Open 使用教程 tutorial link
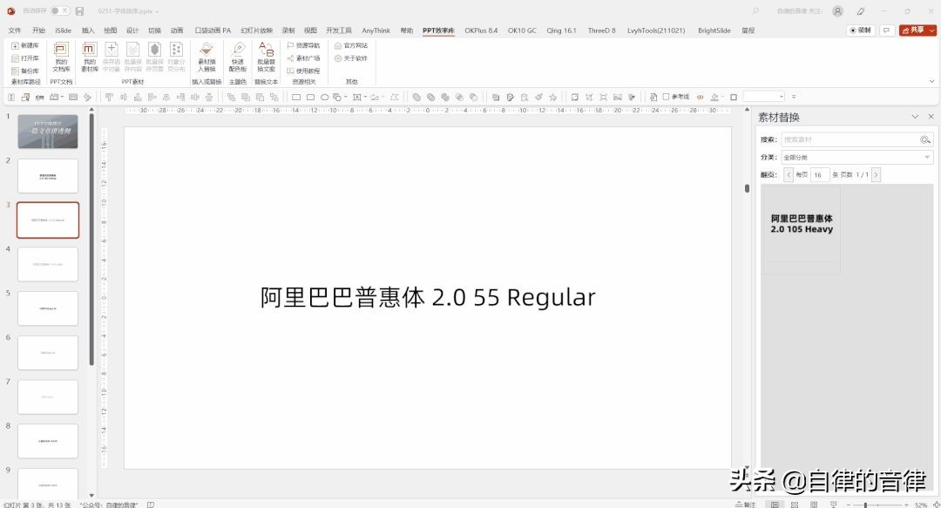Viewport: 941px width, 508px height. pos(309,71)
